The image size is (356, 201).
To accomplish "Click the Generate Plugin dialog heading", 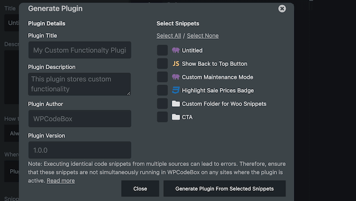I will coord(55,8).
